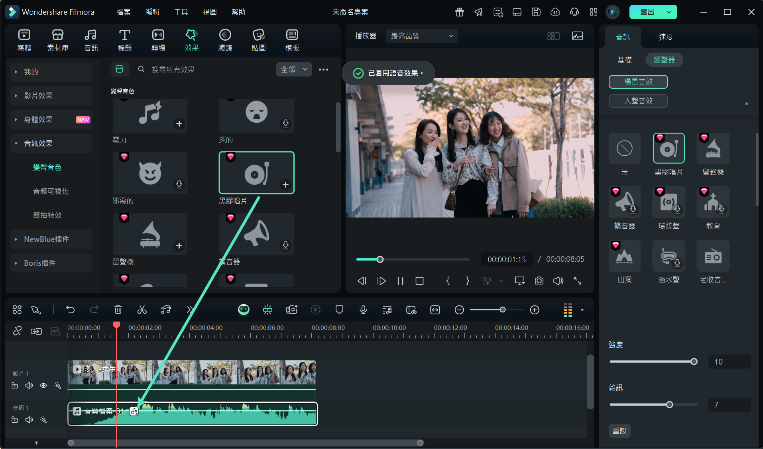Open the 音訊 audio tab in top toolbar
This screenshot has width=763, height=449.
tap(91, 40)
